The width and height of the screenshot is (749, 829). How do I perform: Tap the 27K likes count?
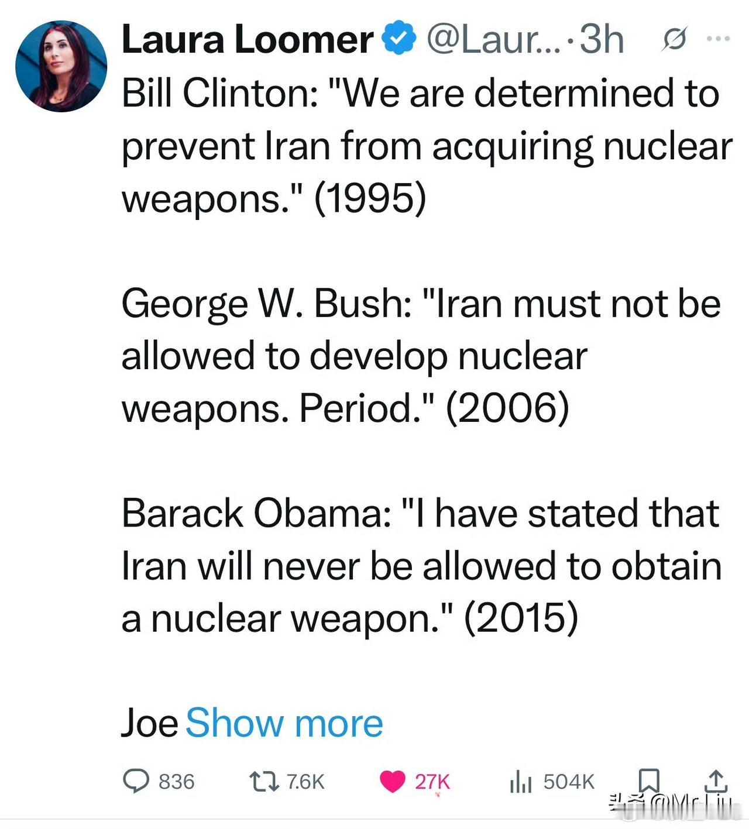point(432,782)
